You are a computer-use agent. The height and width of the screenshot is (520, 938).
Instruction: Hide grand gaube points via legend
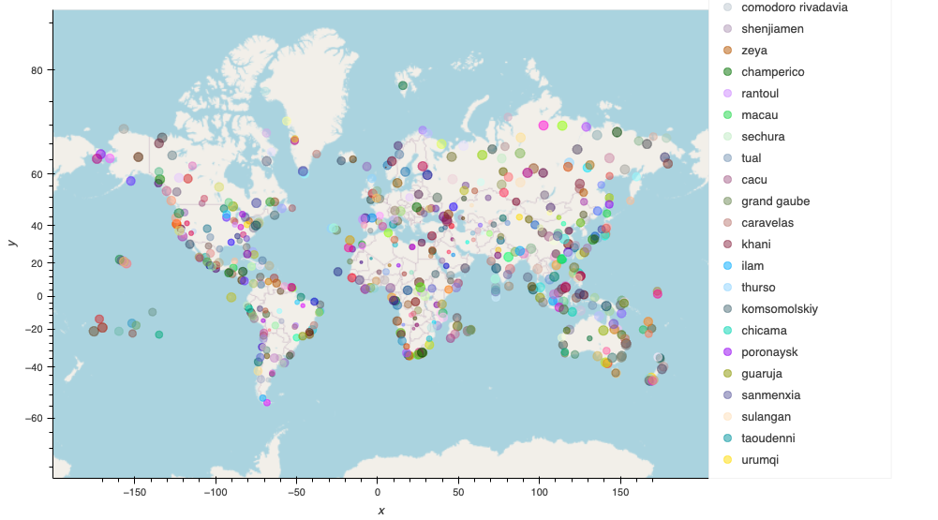pos(767,201)
